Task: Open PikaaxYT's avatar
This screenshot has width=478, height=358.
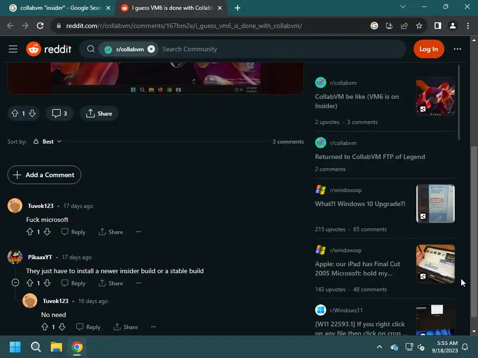Action: point(15,257)
